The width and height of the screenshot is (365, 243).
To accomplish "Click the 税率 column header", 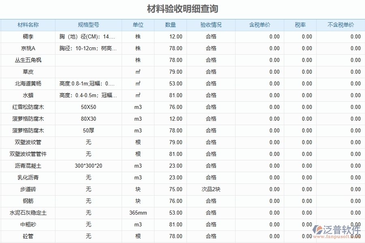I will click(299, 25).
